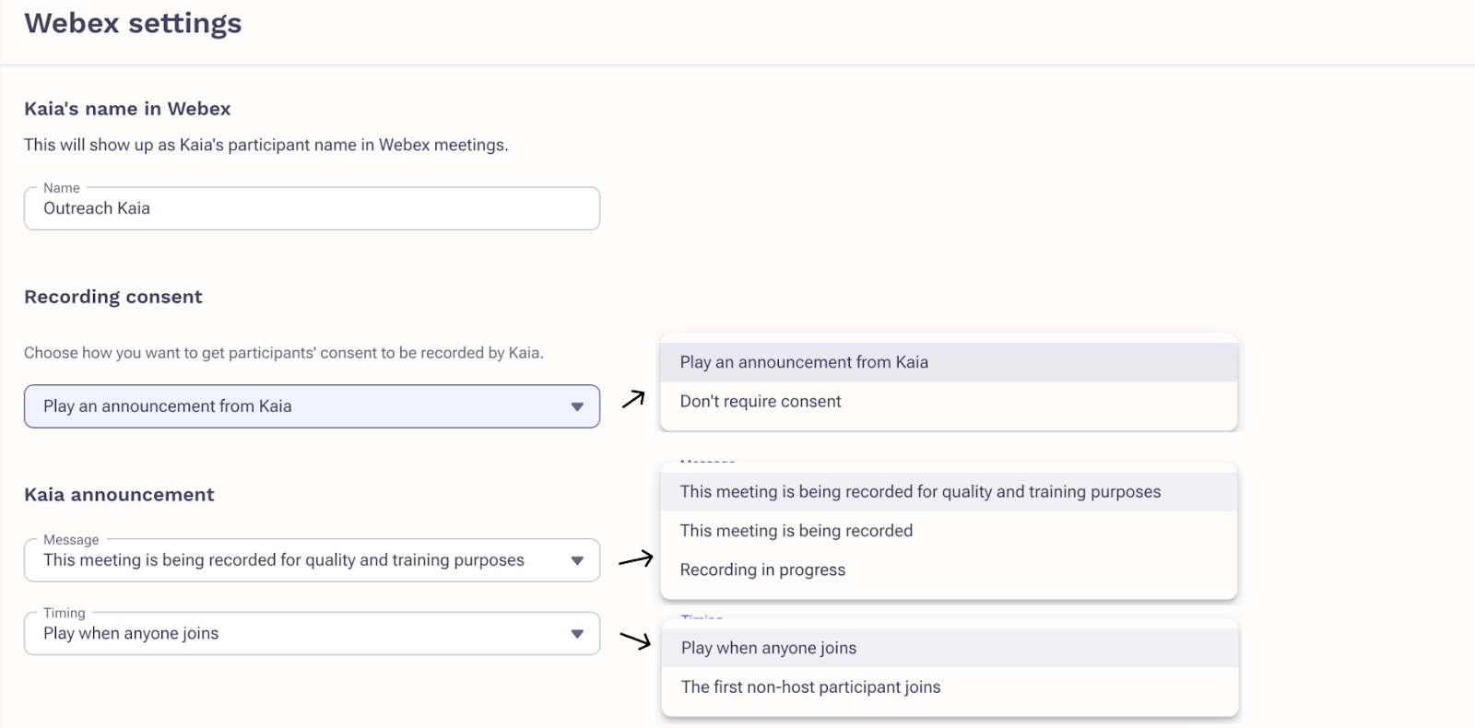Choose "The first non-host participant joins" option
Image resolution: width=1475 pixels, height=728 pixels.
click(811, 687)
